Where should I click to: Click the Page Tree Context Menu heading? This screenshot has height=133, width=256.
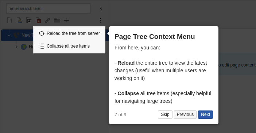tap(155, 37)
